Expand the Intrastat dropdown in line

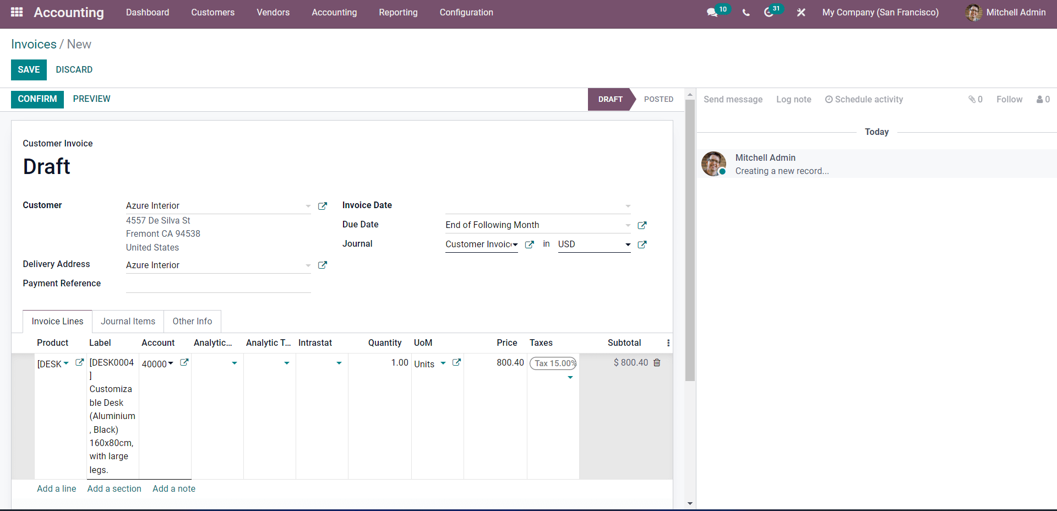pyautogui.click(x=339, y=363)
